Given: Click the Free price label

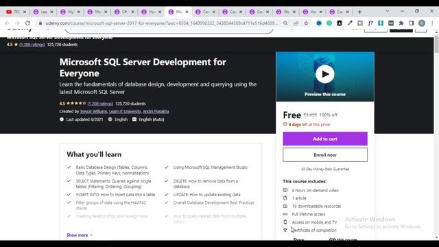Looking at the screenshot, I should tap(292, 115).
